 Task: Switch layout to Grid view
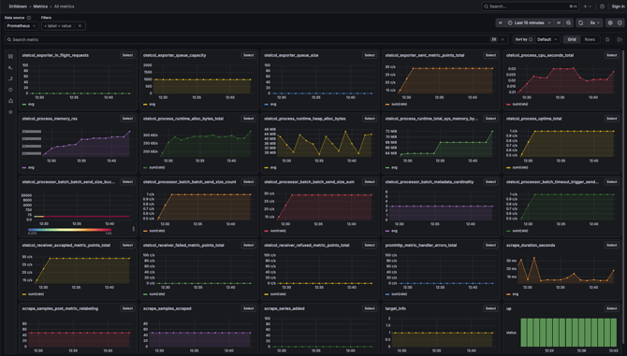572,39
